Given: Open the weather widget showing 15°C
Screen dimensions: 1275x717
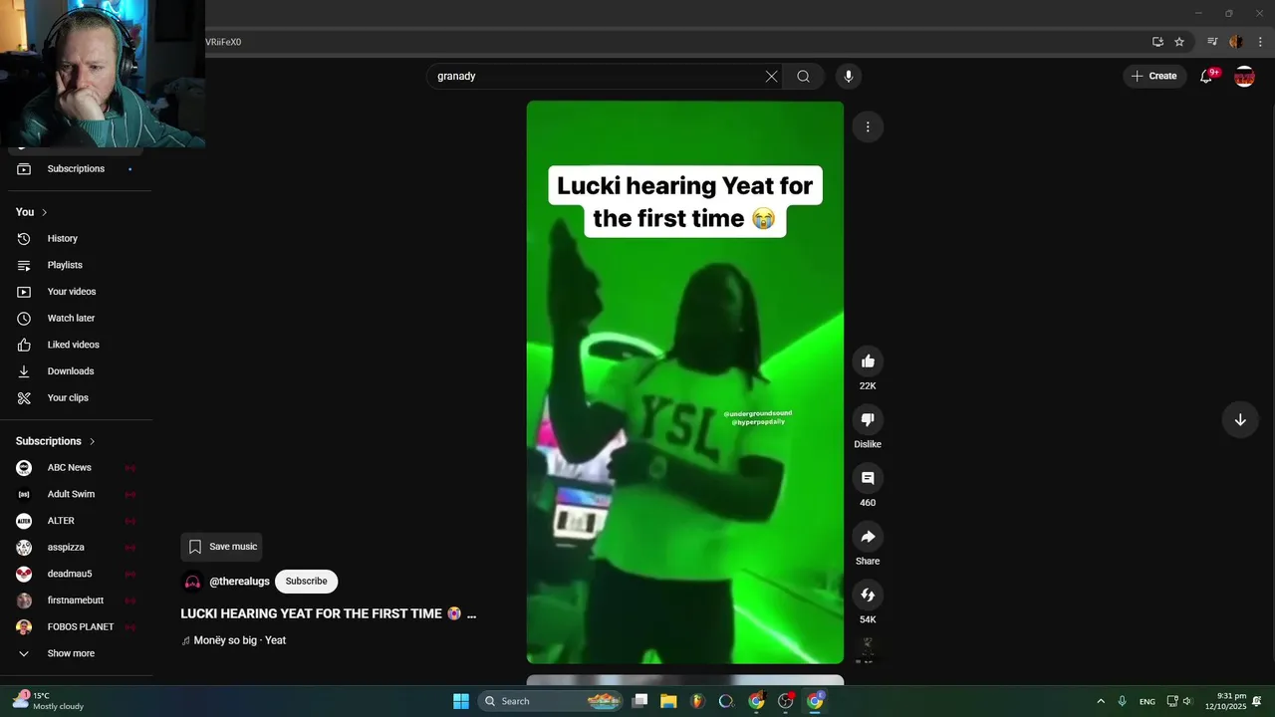Looking at the screenshot, I should 48,701.
